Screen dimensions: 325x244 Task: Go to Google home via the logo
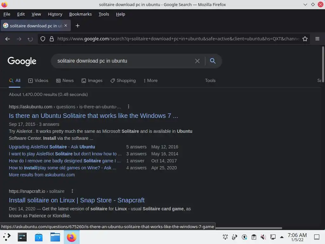click(22, 61)
